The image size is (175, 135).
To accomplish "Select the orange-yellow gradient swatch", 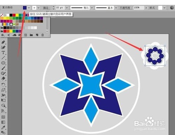I will point(5,24).
